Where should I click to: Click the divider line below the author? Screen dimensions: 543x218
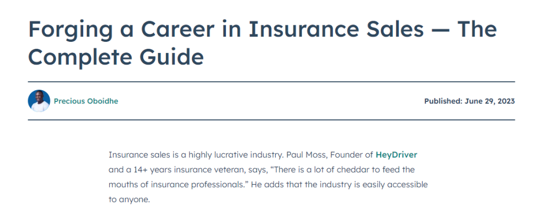[x=271, y=120]
